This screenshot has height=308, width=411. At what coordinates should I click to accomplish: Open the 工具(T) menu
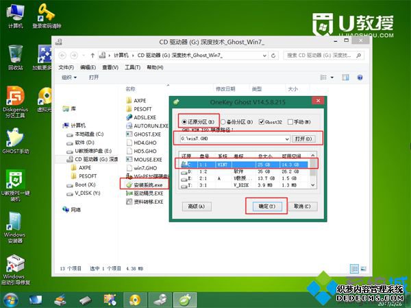click(132, 67)
